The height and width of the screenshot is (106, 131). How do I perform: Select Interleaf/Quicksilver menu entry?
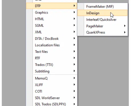[x=102, y=20]
